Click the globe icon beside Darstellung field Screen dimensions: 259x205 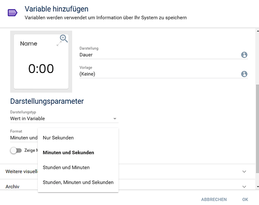[244, 55]
